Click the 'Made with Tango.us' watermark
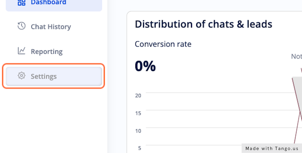This screenshot has width=302, height=153. [x=272, y=148]
